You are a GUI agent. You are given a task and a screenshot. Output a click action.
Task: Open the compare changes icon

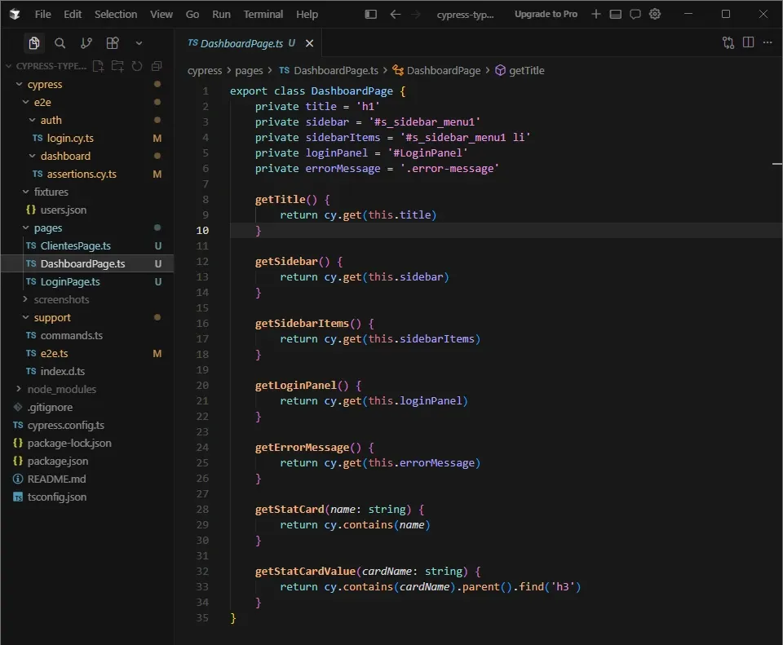pyautogui.click(x=728, y=43)
